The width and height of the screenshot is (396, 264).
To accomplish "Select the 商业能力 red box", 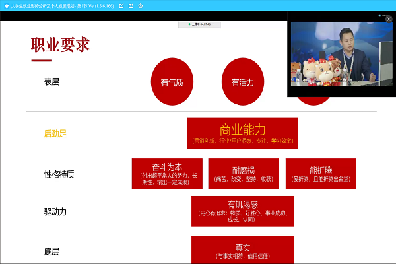I will (x=242, y=133).
